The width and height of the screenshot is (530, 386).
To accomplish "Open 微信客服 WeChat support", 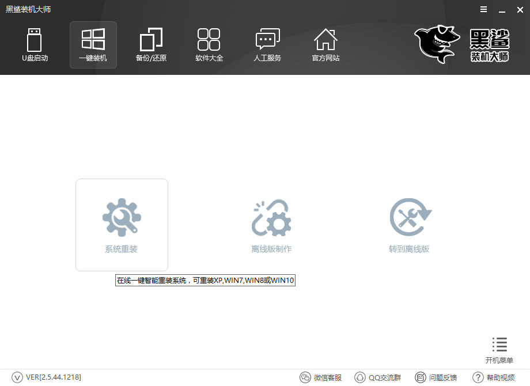I will 321,377.
